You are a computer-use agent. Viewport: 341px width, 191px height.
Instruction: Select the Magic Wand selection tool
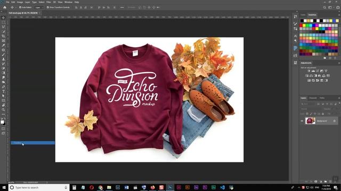point(3,31)
